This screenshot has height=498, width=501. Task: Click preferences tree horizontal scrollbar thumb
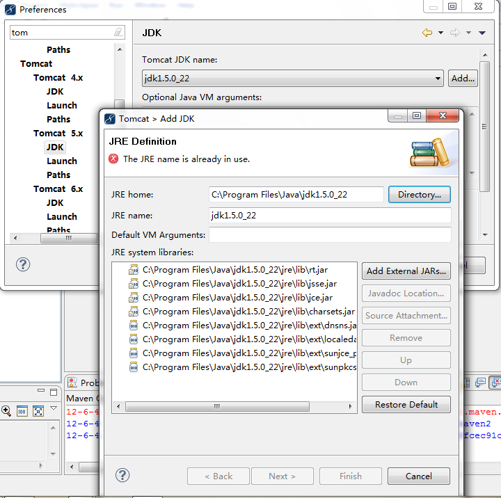(69, 238)
